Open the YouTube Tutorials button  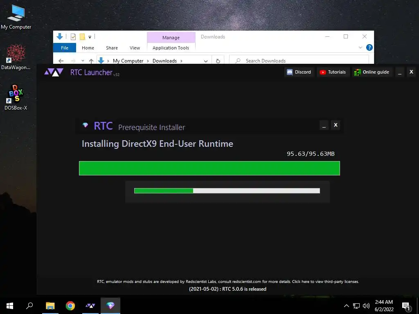(x=333, y=72)
